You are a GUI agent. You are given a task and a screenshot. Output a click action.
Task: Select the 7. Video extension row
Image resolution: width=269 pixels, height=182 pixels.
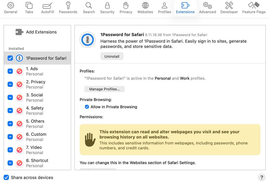(40, 150)
